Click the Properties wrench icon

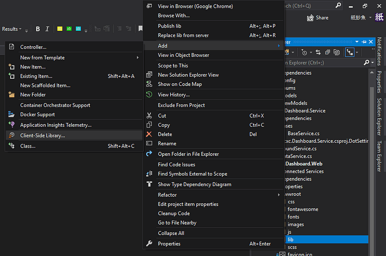tap(149, 243)
